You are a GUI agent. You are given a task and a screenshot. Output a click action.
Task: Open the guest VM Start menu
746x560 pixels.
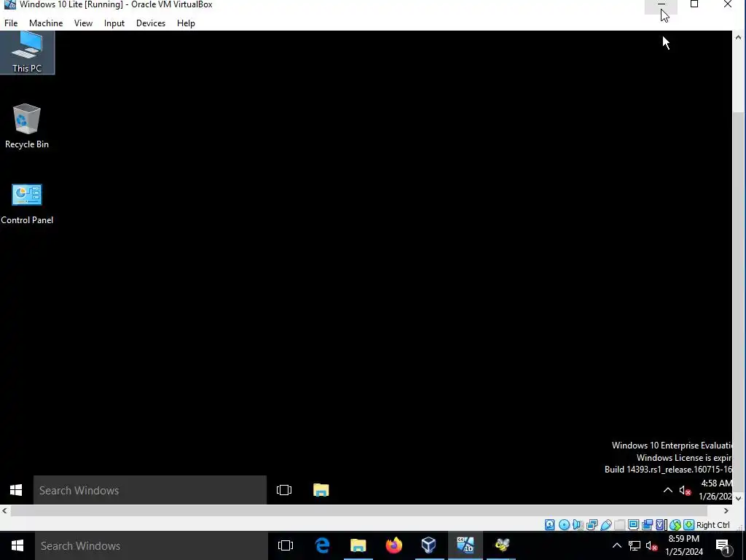click(x=16, y=490)
